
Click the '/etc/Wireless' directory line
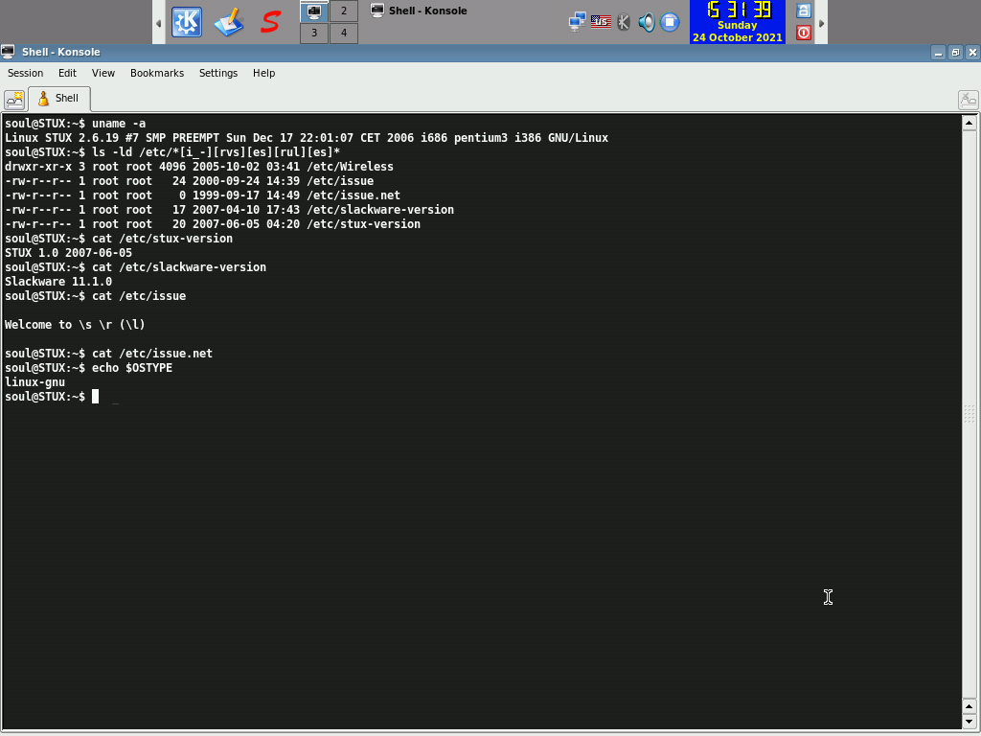coord(199,167)
